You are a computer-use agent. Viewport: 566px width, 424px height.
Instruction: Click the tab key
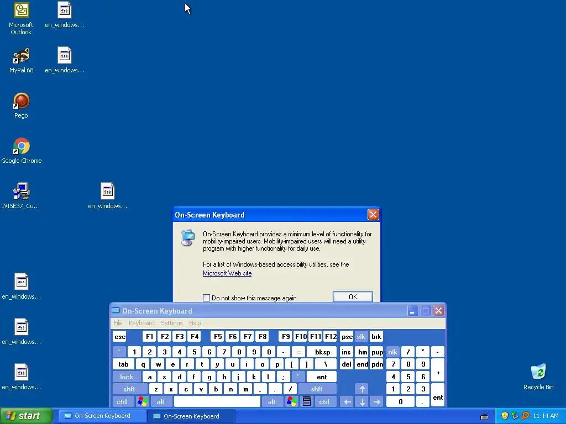pyautogui.click(x=123, y=364)
